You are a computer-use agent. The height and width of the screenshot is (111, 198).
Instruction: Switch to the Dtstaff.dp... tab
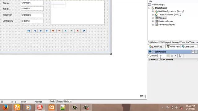point(157,47)
